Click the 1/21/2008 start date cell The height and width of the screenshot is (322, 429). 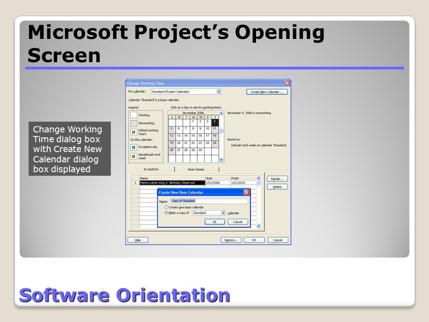pyautogui.click(x=218, y=182)
